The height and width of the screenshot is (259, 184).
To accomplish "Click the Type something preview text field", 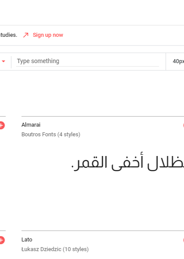I will [x=88, y=61].
